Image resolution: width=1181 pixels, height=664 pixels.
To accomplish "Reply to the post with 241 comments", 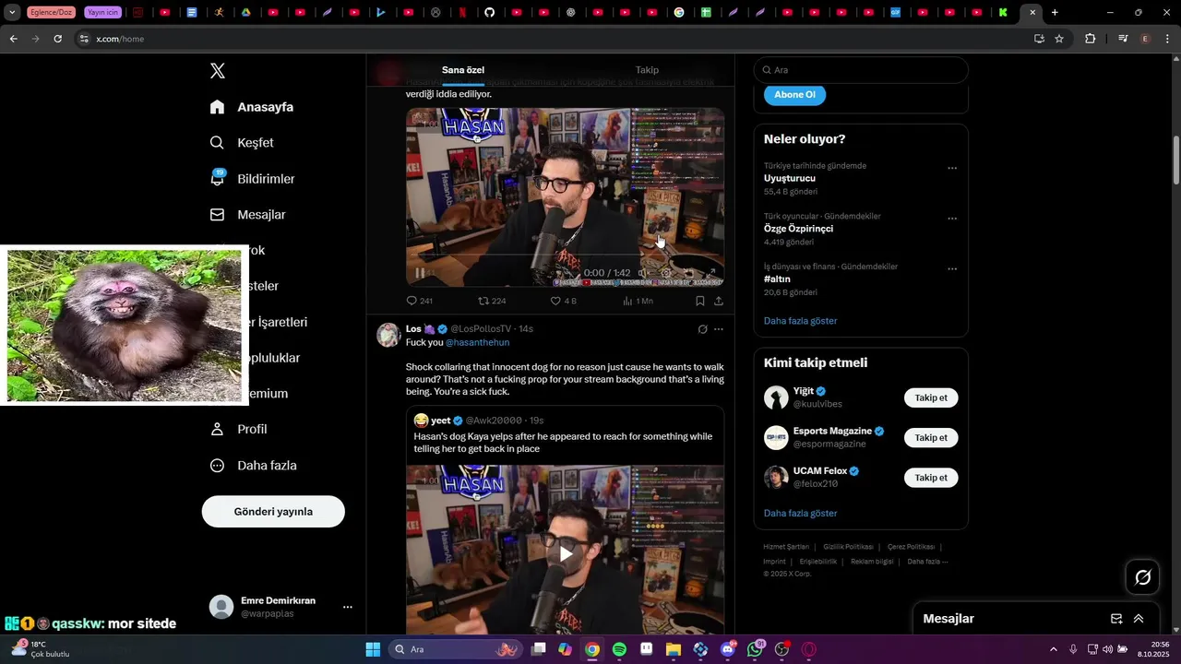I will point(419,301).
